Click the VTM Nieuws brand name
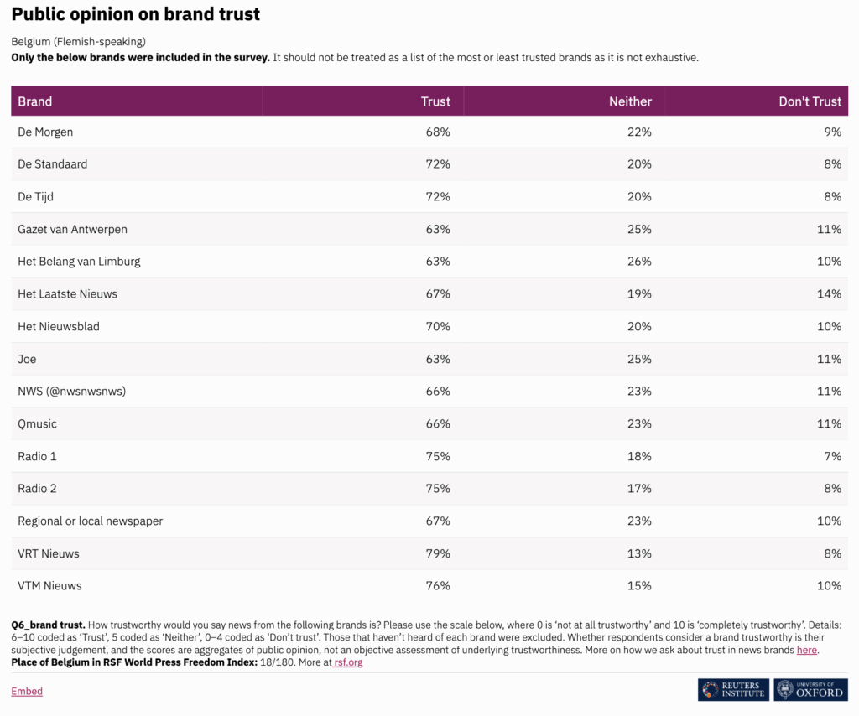859x716 pixels. click(x=49, y=586)
